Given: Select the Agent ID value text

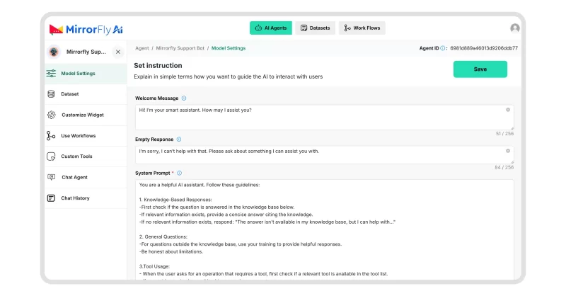Looking at the screenshot, I should pyautogui.click(x=484, y=48).
